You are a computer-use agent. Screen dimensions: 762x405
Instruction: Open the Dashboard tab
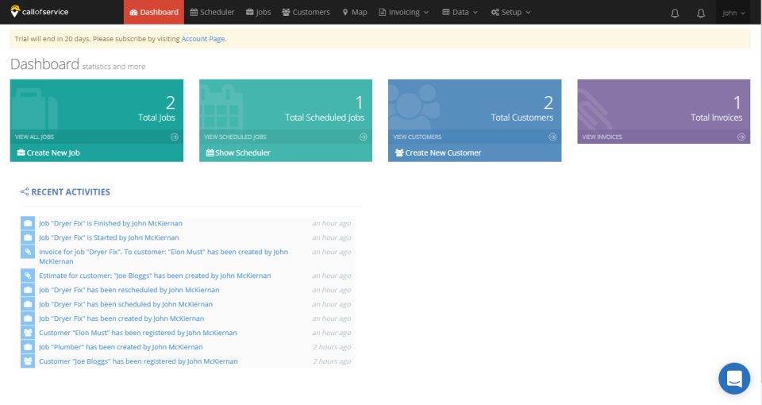pos(154,12)
